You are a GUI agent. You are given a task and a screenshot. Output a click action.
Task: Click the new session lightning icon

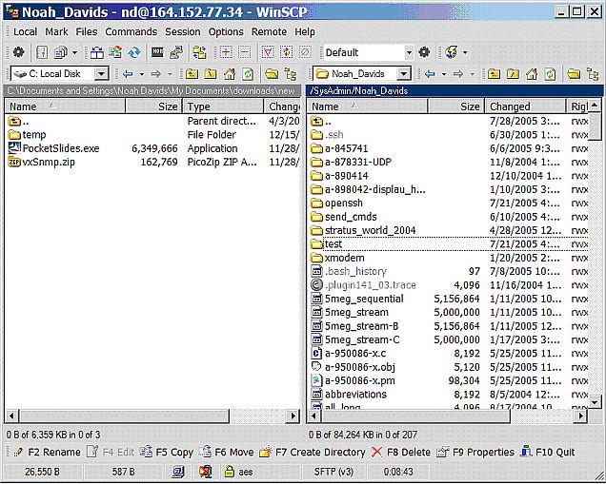[x=452, y=52]
